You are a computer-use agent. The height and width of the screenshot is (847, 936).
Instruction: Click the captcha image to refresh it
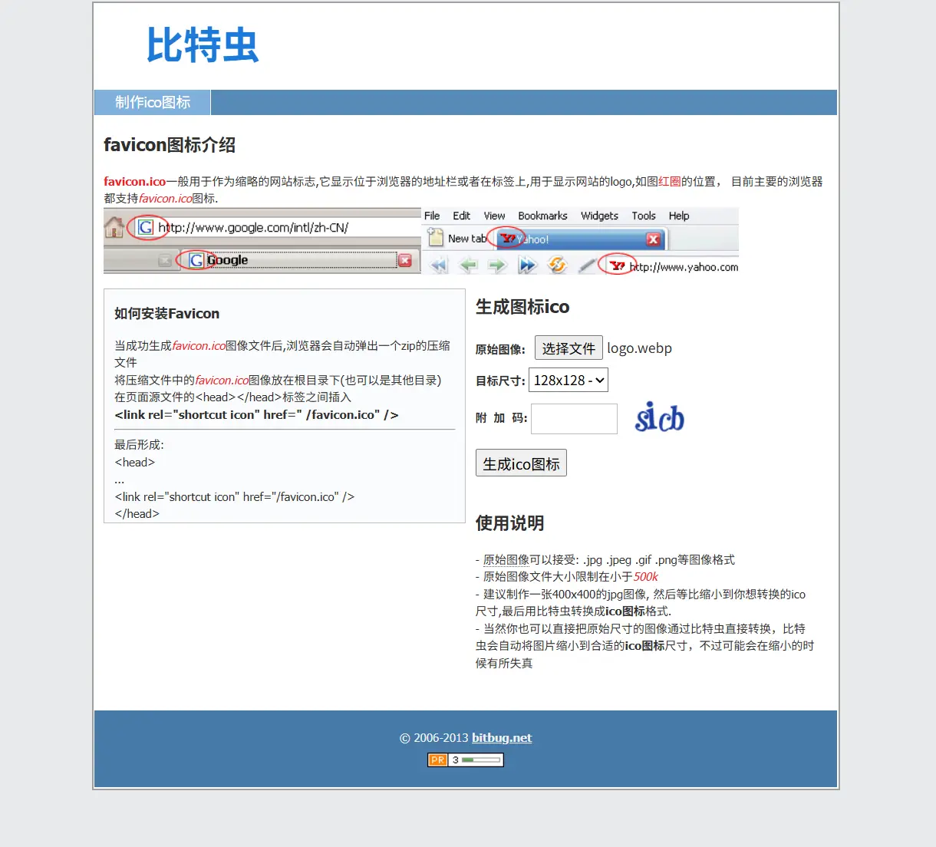[x=659, y=417]
